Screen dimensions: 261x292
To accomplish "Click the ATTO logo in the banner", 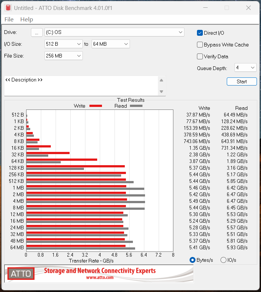I will [x=20, y=274].
